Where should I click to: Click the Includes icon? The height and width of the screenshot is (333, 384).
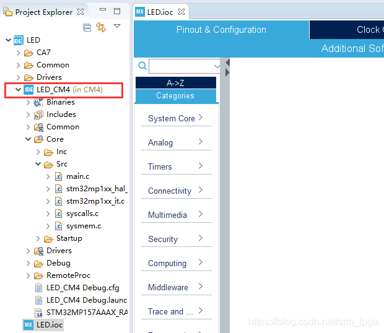38,115
